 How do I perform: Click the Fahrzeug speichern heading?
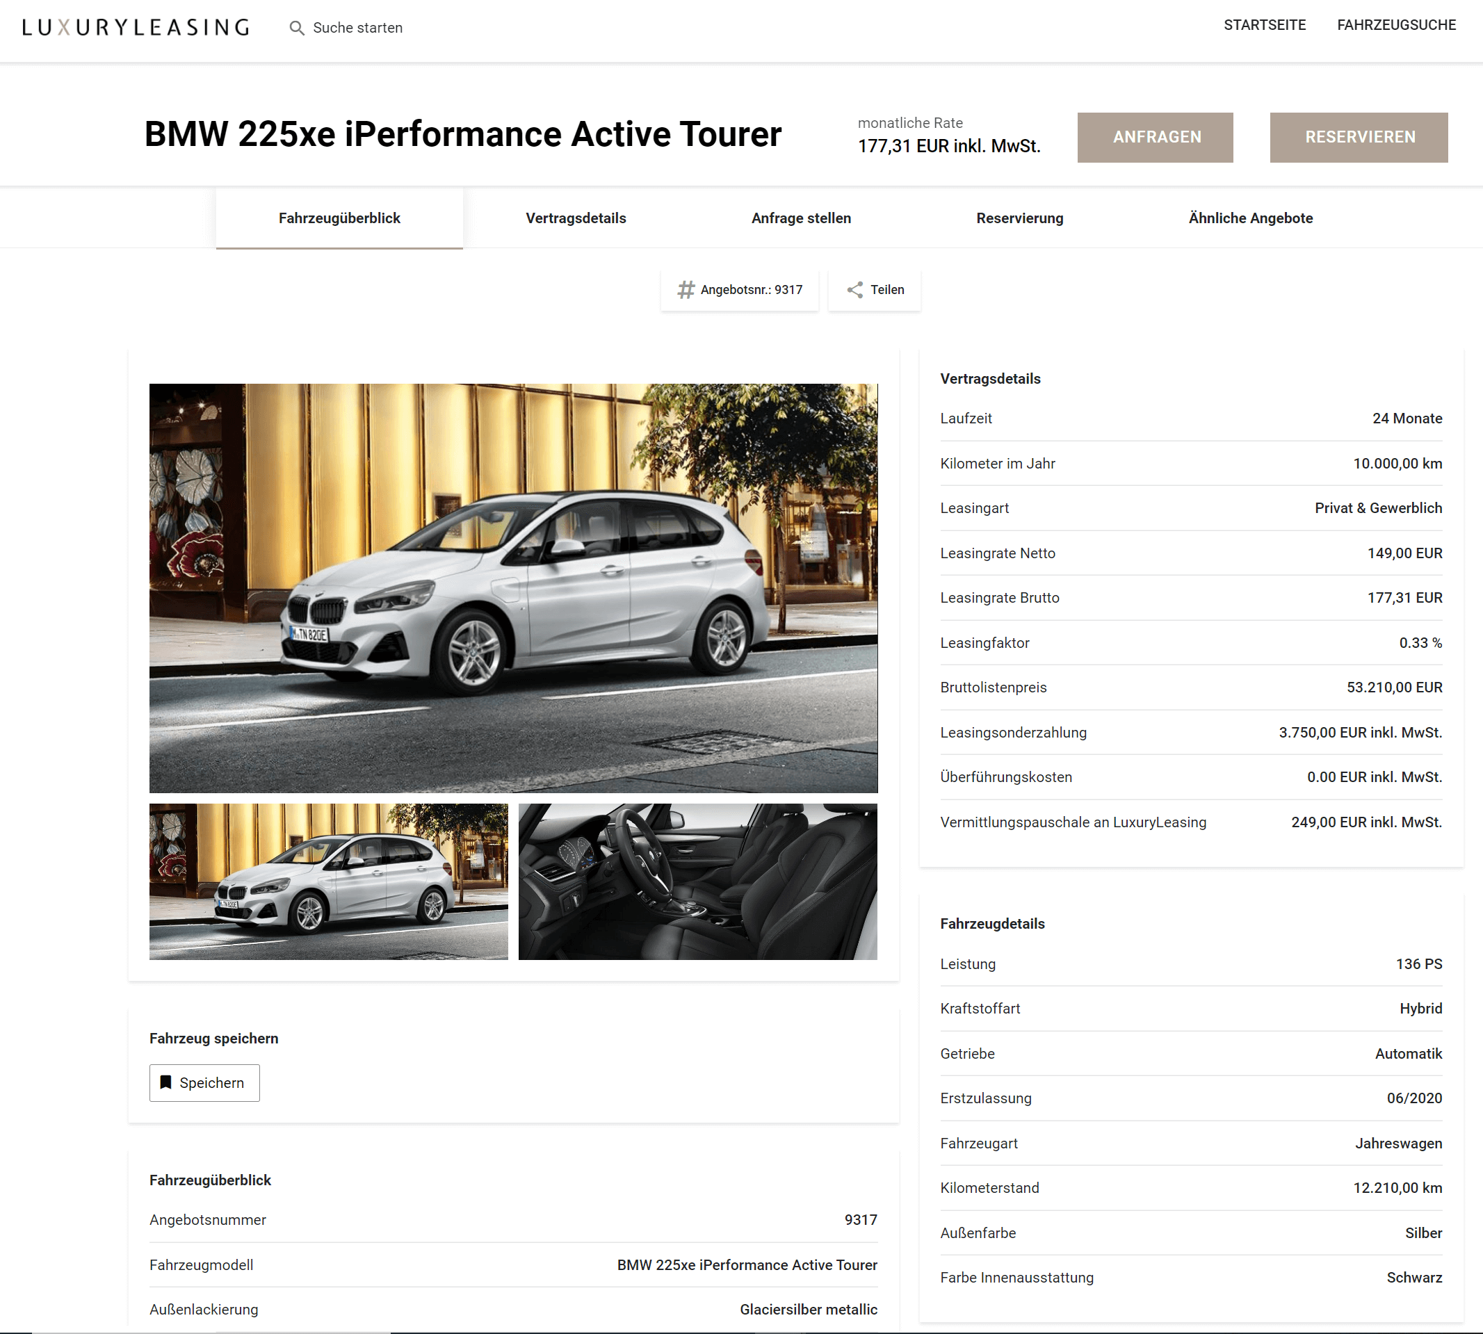point(214,1039)
